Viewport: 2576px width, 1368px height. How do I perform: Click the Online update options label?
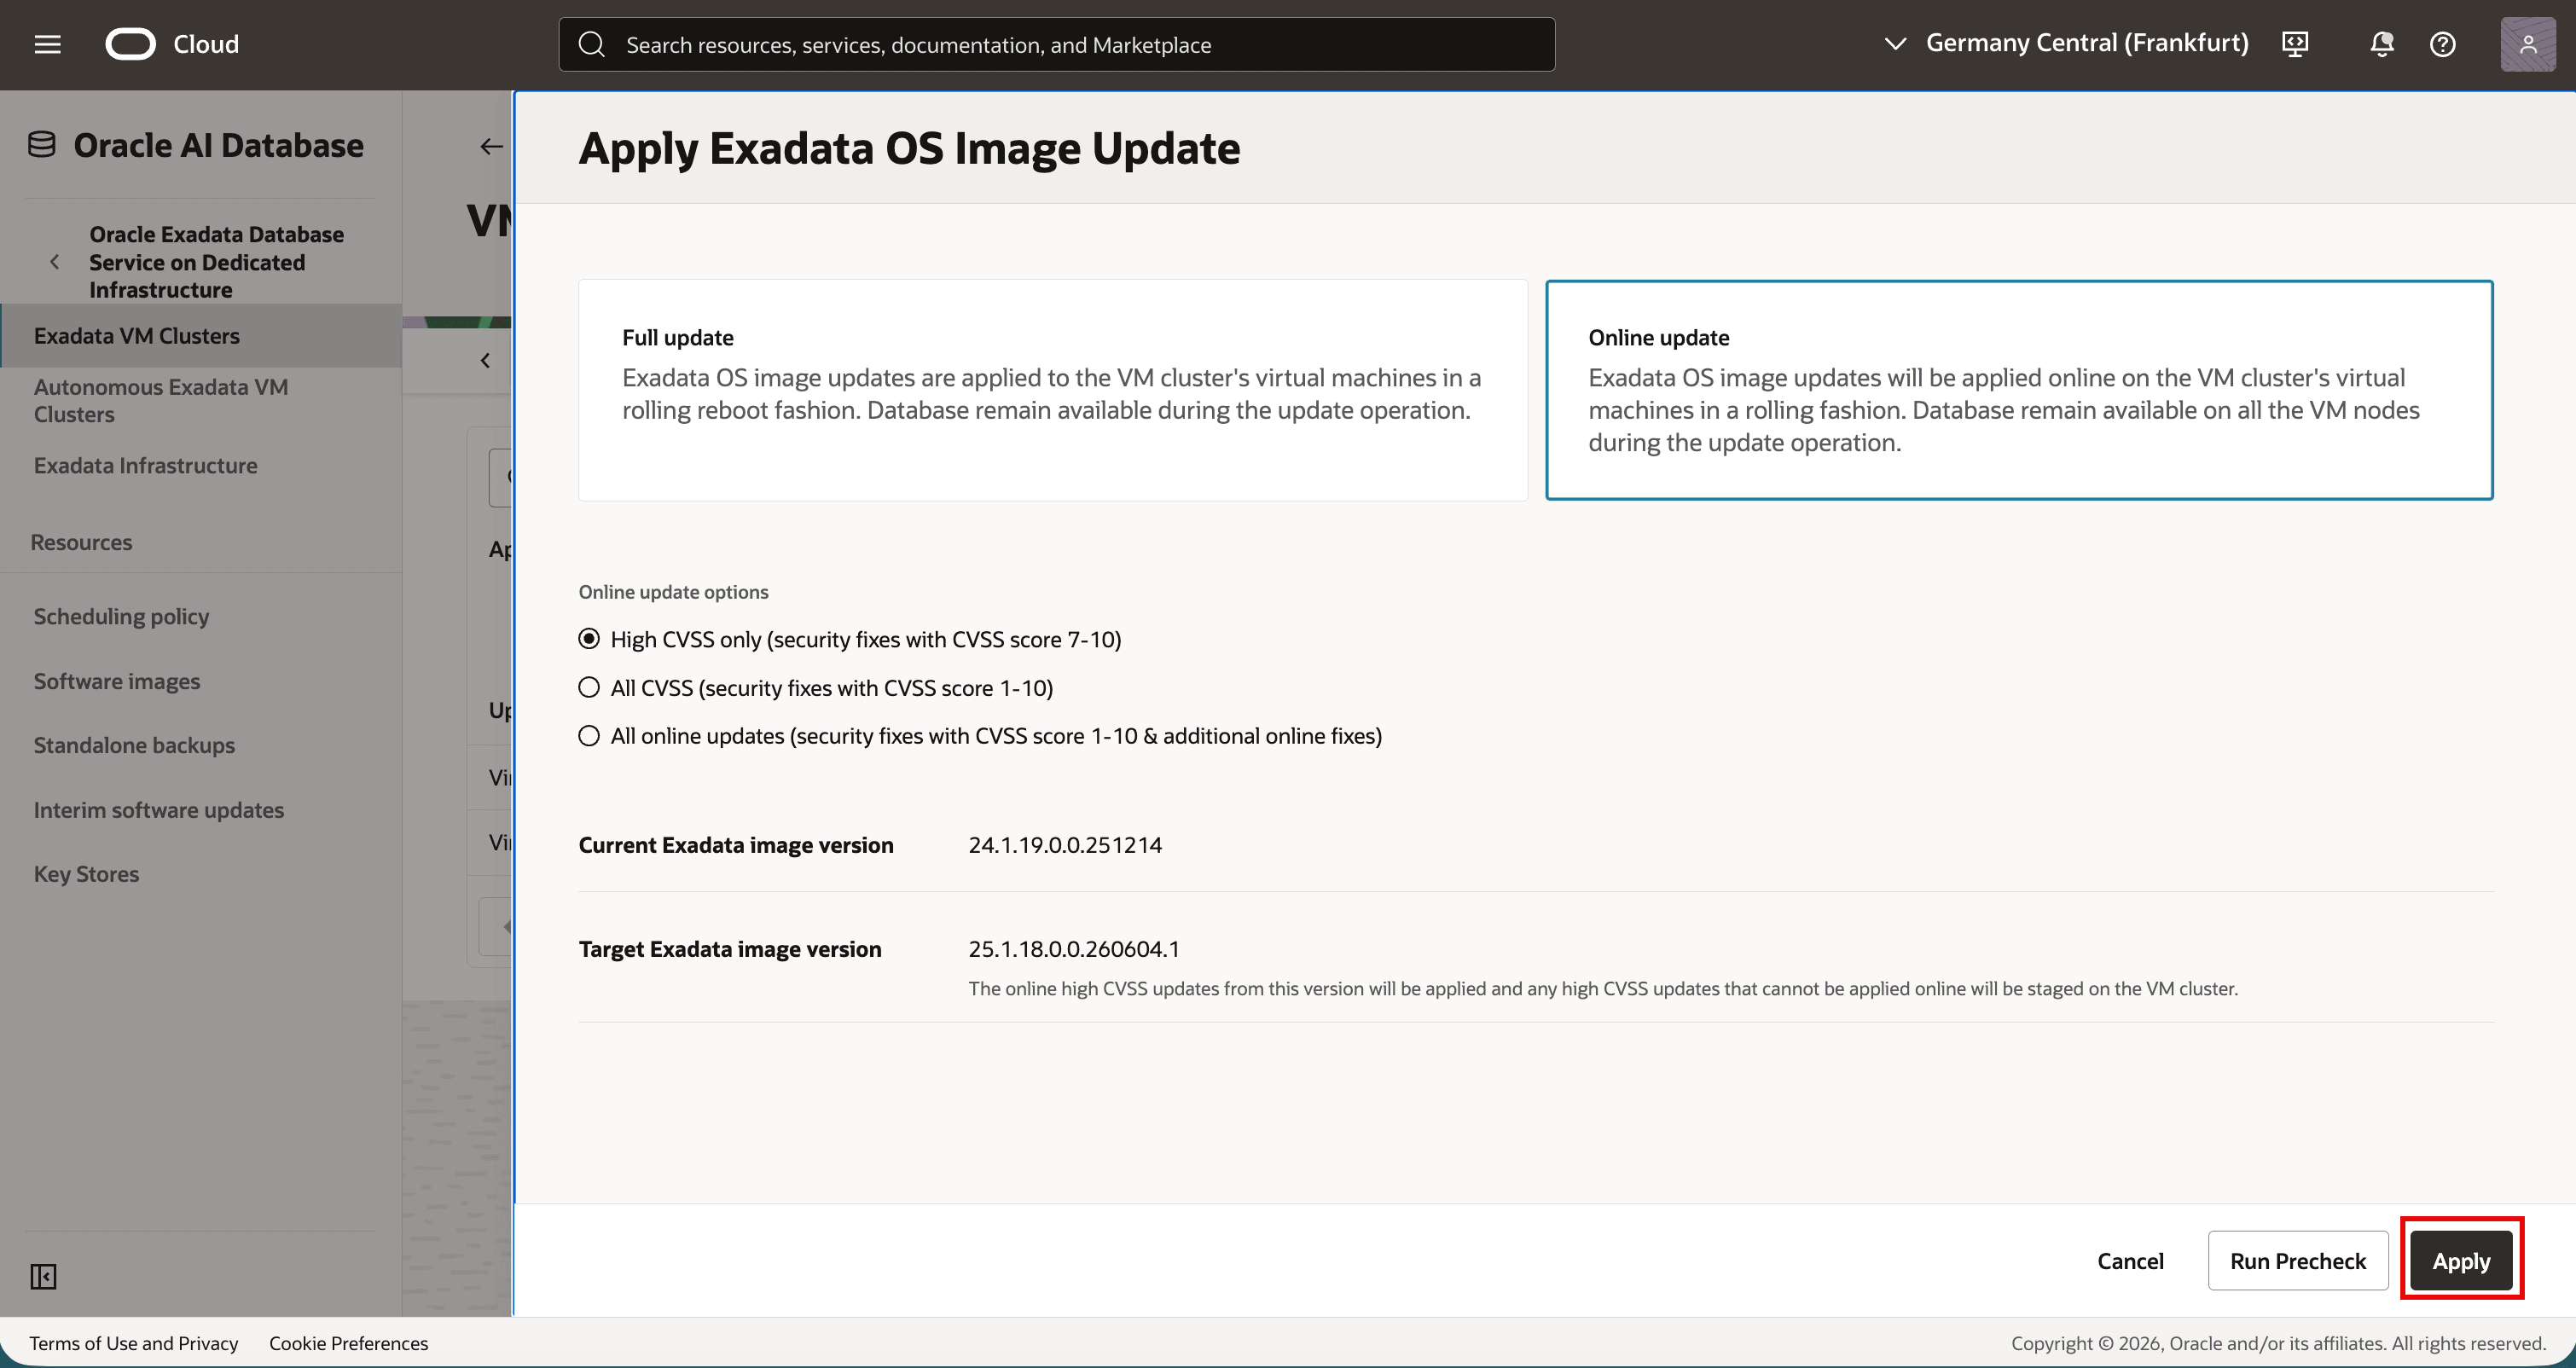point(673,592)
